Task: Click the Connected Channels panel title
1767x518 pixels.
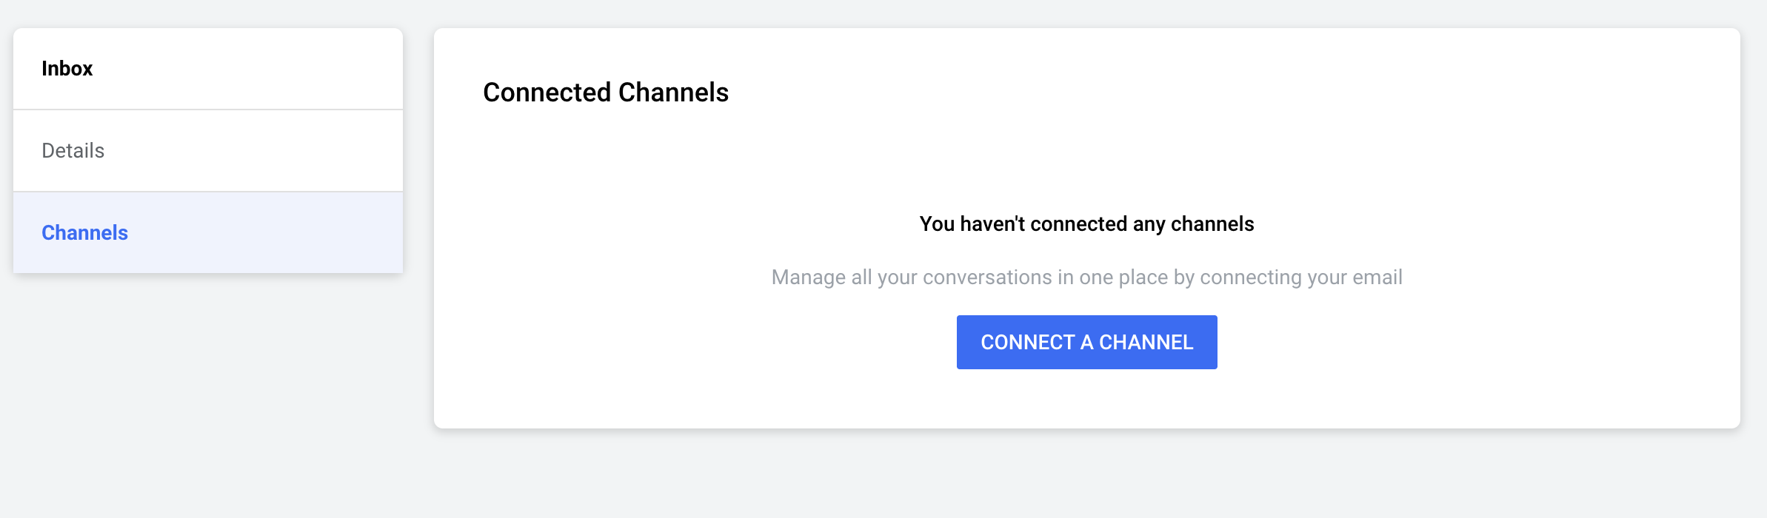Action: click(606, 92)
